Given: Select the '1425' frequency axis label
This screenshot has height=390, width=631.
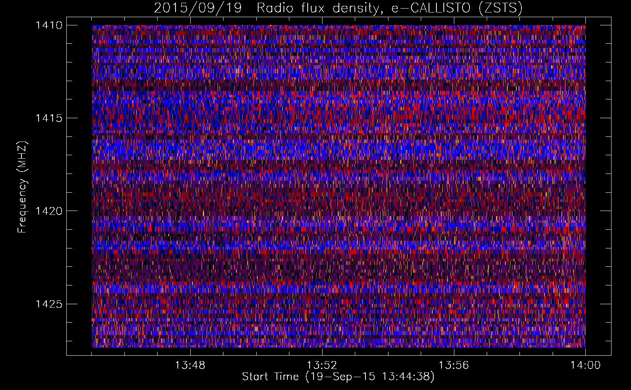Looking at the screenshot, I should pyautogui.click(x=49, y=304).
